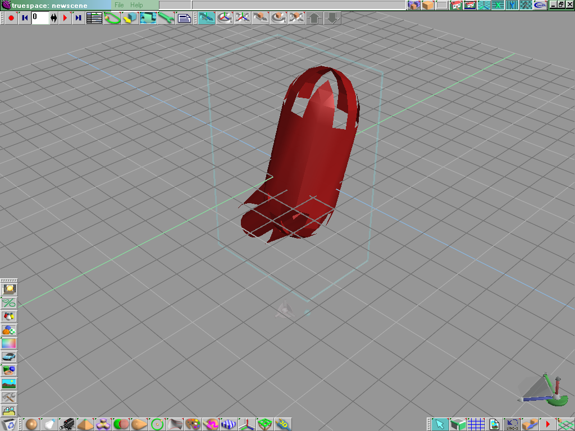
Task: Toggle the axes grid mode button
Action: pyautogui.click(x=483, y=5)
